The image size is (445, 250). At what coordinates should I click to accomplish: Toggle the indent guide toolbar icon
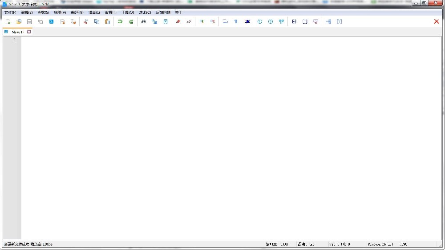(x=247, y=21)
